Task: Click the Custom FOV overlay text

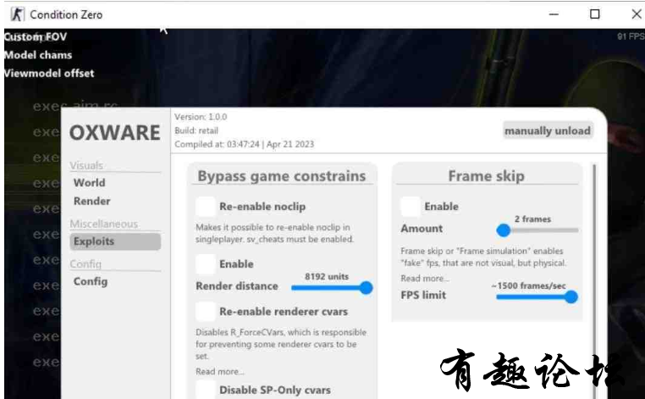Action: coord(36,36)
